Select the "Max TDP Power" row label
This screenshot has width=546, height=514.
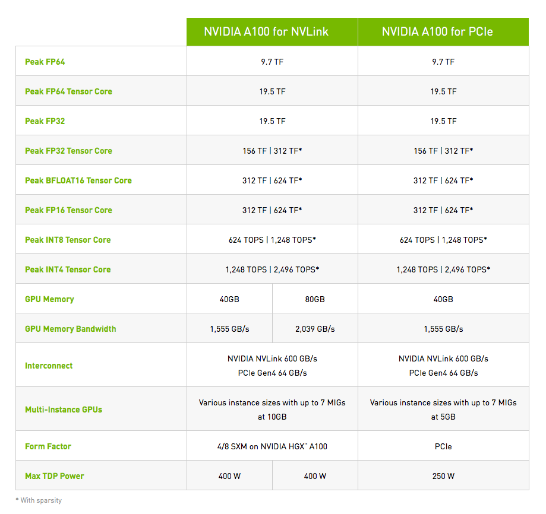click(x=55, y=476)
